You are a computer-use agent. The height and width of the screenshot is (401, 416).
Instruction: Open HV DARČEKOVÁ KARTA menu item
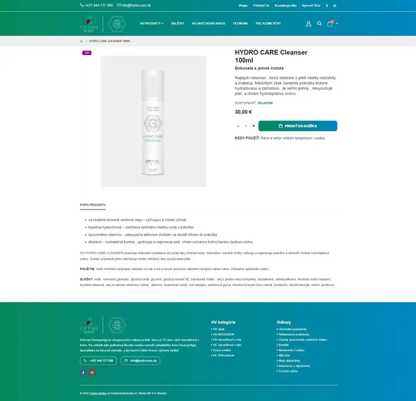pos(208,24)
